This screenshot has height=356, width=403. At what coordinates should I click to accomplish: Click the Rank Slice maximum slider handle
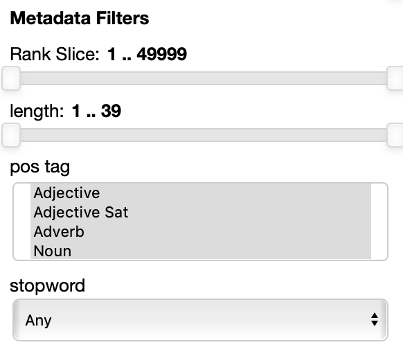(395, 78)
